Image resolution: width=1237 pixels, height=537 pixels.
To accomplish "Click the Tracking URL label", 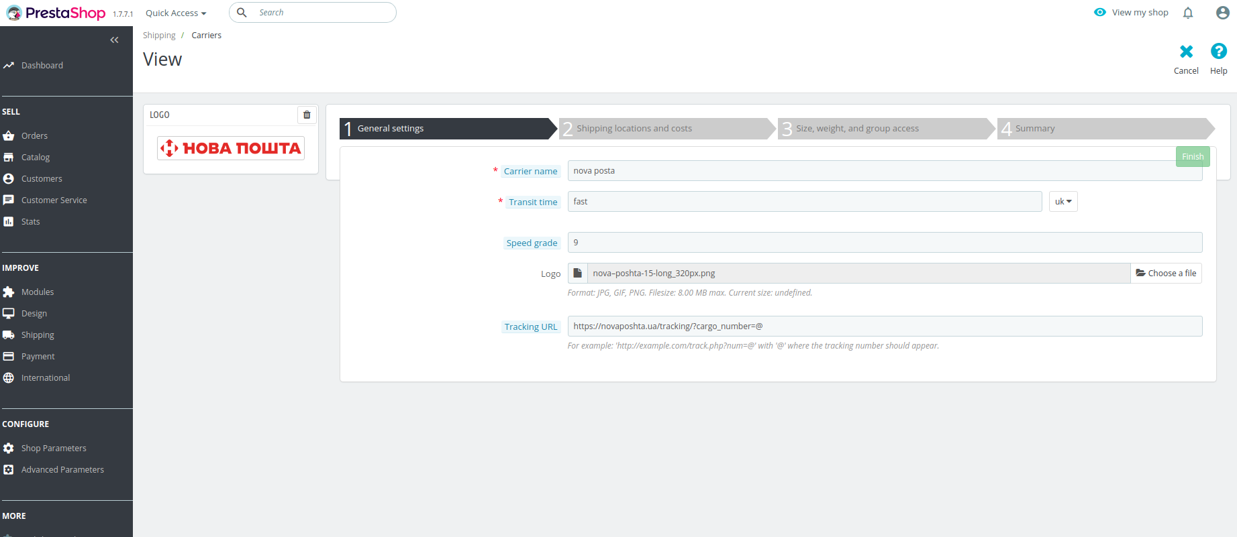I will [x=531, y=327].
